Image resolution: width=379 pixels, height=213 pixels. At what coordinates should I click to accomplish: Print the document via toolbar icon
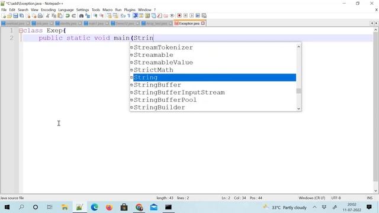point(40,16)
